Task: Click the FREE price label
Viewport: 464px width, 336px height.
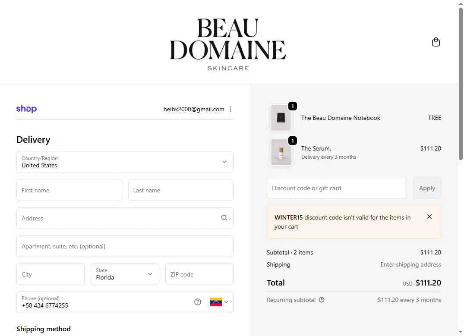Action: 435,118
